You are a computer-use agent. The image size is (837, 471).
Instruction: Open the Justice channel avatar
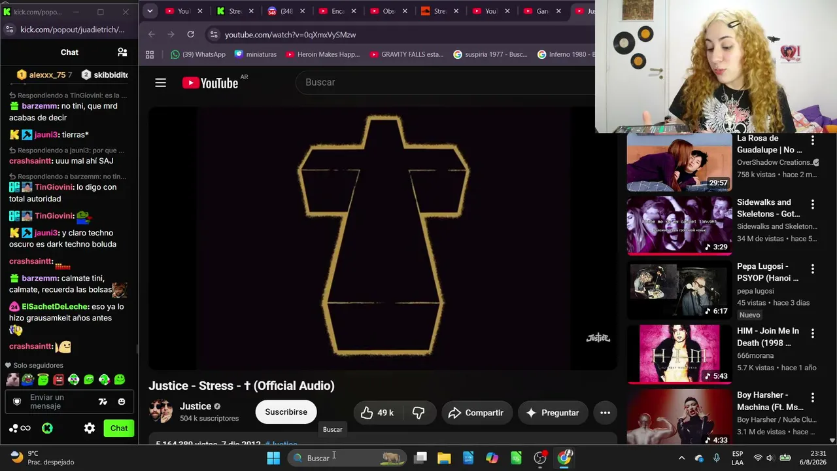(x=162, y=412)
